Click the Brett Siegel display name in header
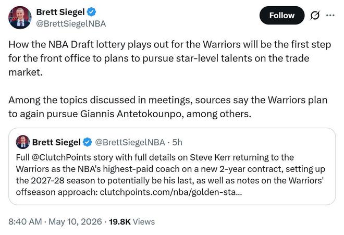 pyautogui.click(x=60, y=12)
